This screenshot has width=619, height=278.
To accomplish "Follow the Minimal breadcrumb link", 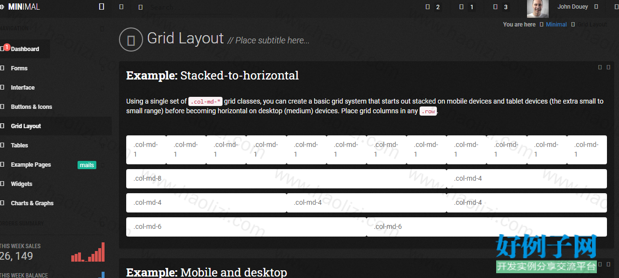I will tap(556, 24).
